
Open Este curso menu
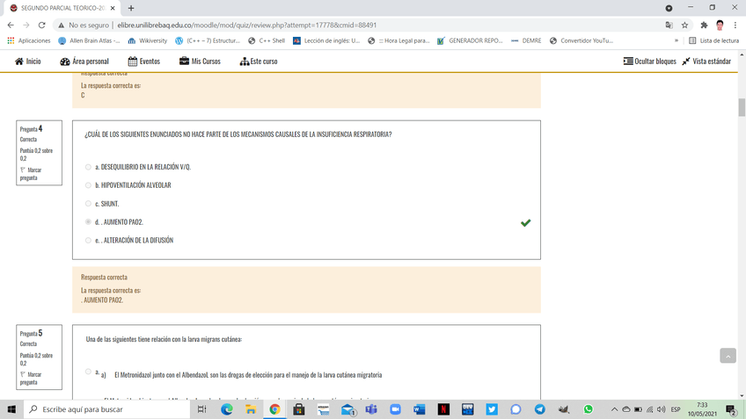point(259,61)
